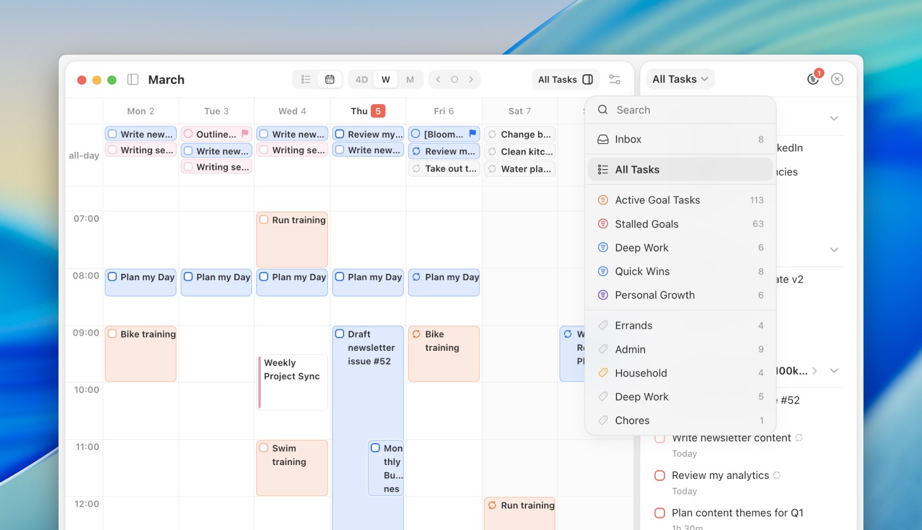Choose Deep Work smart list
This screenshot has width=922, height=530.
[680, 248]
